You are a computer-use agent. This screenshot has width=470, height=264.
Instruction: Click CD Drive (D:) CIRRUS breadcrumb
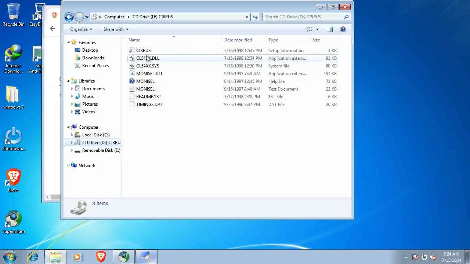coord(153,17)
